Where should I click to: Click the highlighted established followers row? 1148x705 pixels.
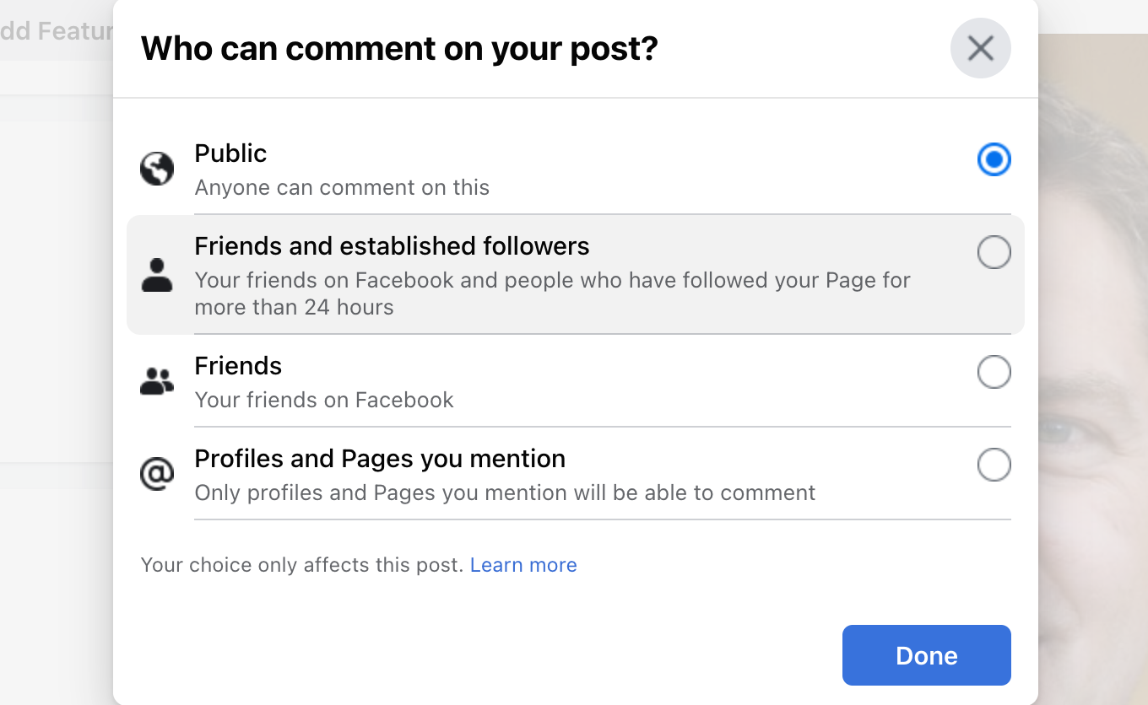pos(574,274)
